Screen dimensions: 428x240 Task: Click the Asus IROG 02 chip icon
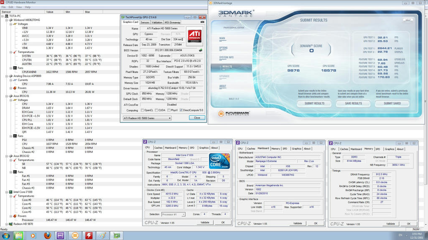(11, 156)
